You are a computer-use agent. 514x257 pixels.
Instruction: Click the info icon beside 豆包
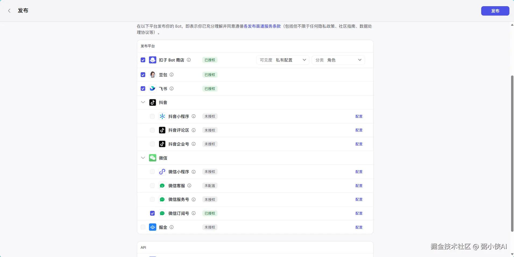[172, 75]
